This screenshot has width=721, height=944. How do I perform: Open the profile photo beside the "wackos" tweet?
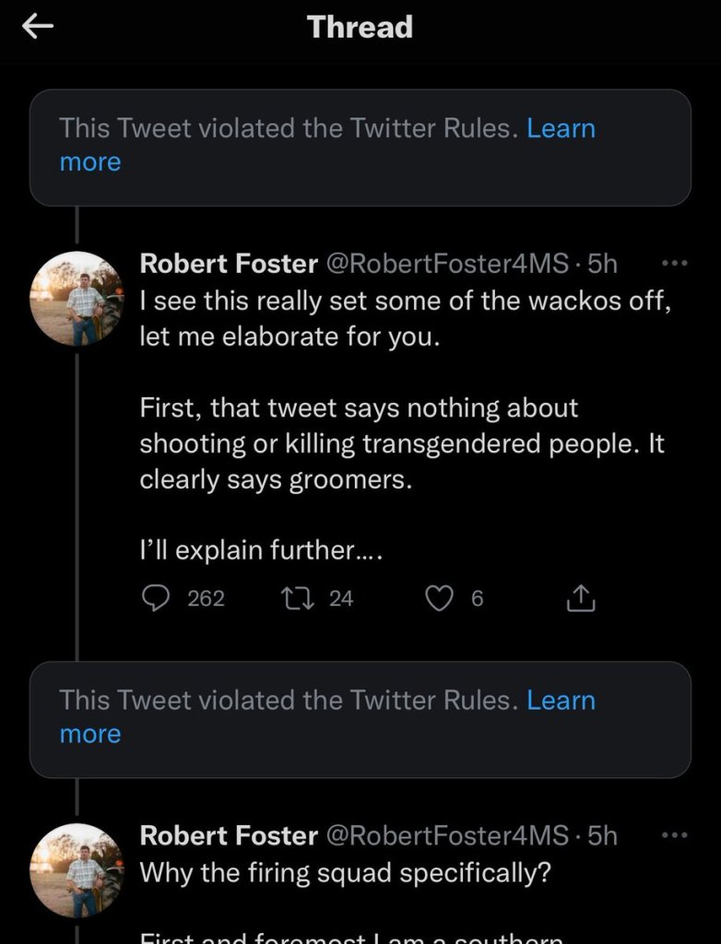(77, 298)
